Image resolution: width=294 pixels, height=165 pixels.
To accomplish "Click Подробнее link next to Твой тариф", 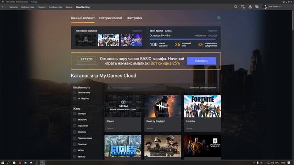I will [x=212, y=31].
